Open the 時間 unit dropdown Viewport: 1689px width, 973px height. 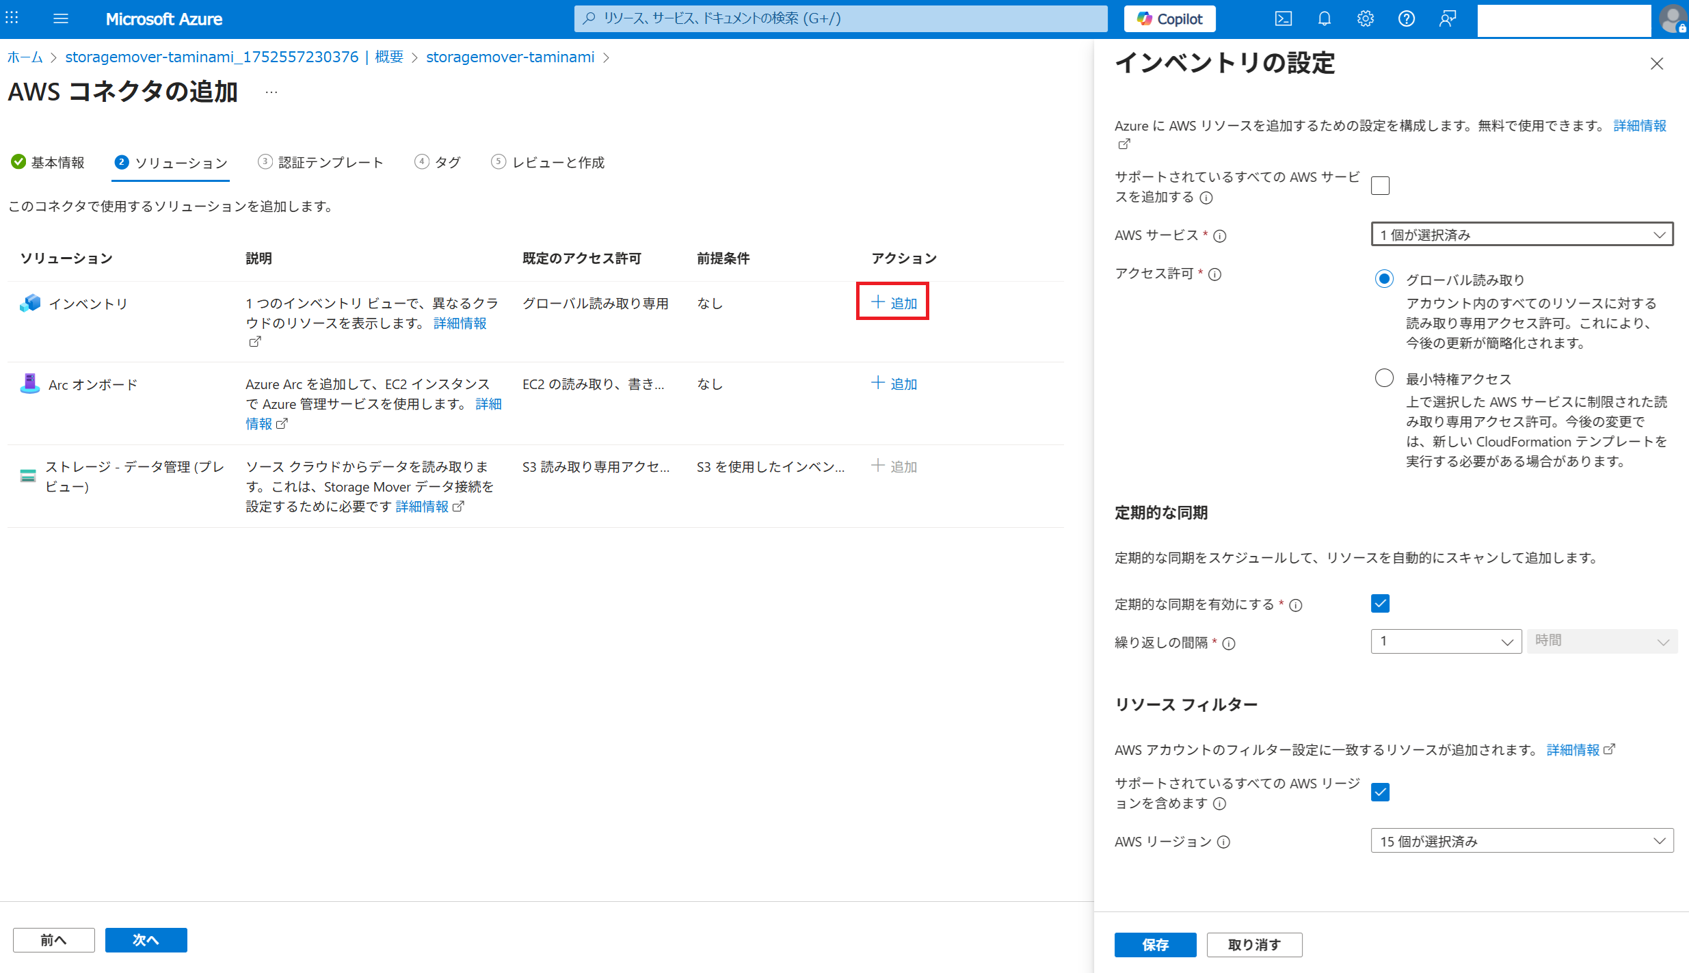click(1602, 641)
